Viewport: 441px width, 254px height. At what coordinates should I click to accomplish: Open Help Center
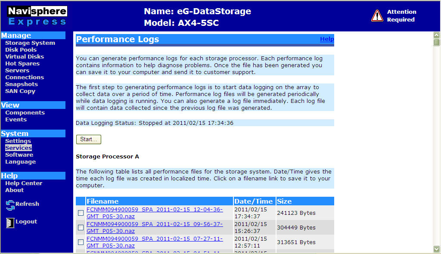(x=24, y=183)
